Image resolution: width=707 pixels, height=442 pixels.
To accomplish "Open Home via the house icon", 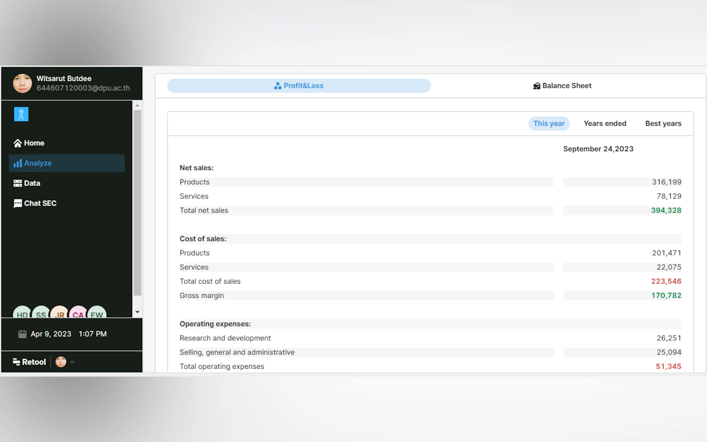I will coord(18,143).
